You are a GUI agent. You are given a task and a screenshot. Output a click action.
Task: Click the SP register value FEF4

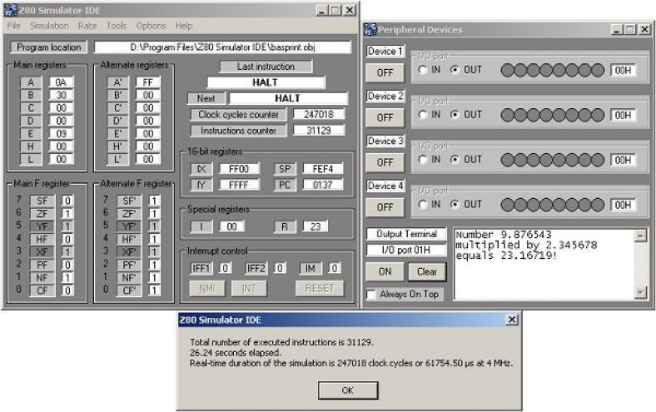322,169
